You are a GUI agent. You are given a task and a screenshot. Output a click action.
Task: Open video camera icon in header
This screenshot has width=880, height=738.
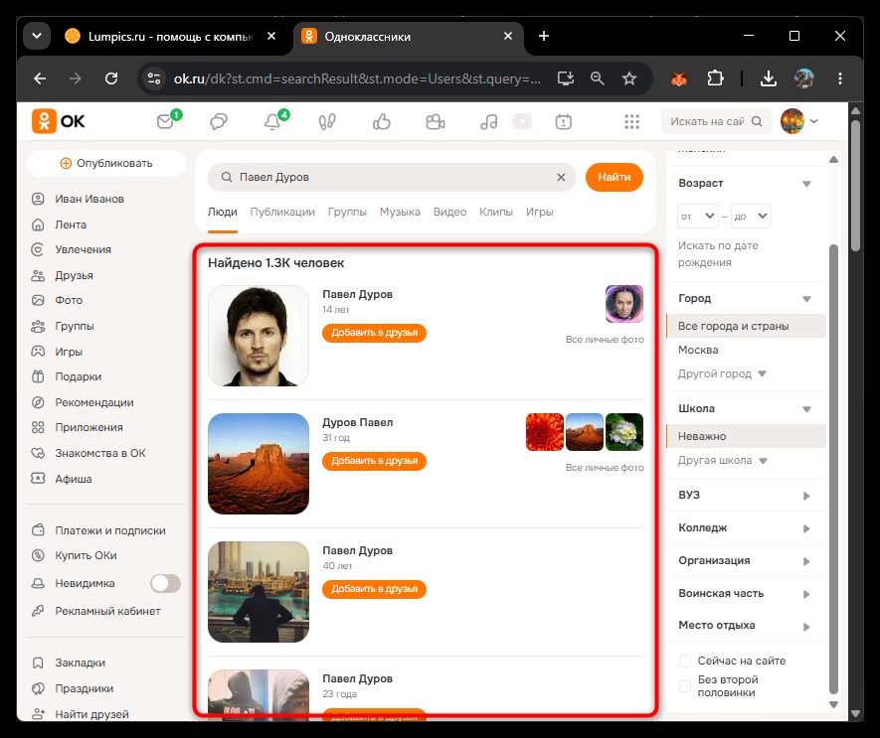[435, 122]
